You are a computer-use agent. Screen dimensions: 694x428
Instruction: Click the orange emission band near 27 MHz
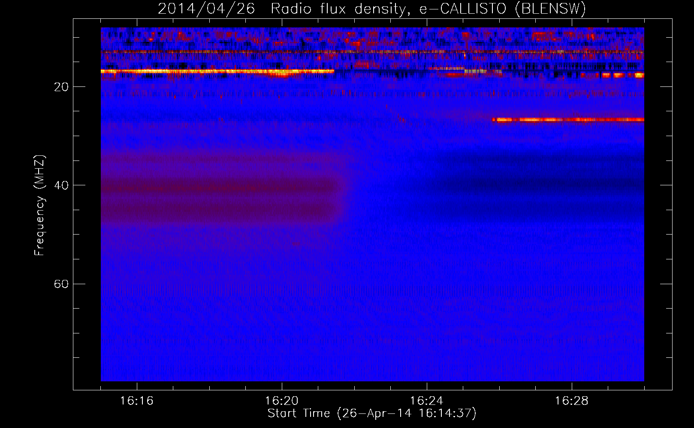pyautogui.click(x=568, y=120)
